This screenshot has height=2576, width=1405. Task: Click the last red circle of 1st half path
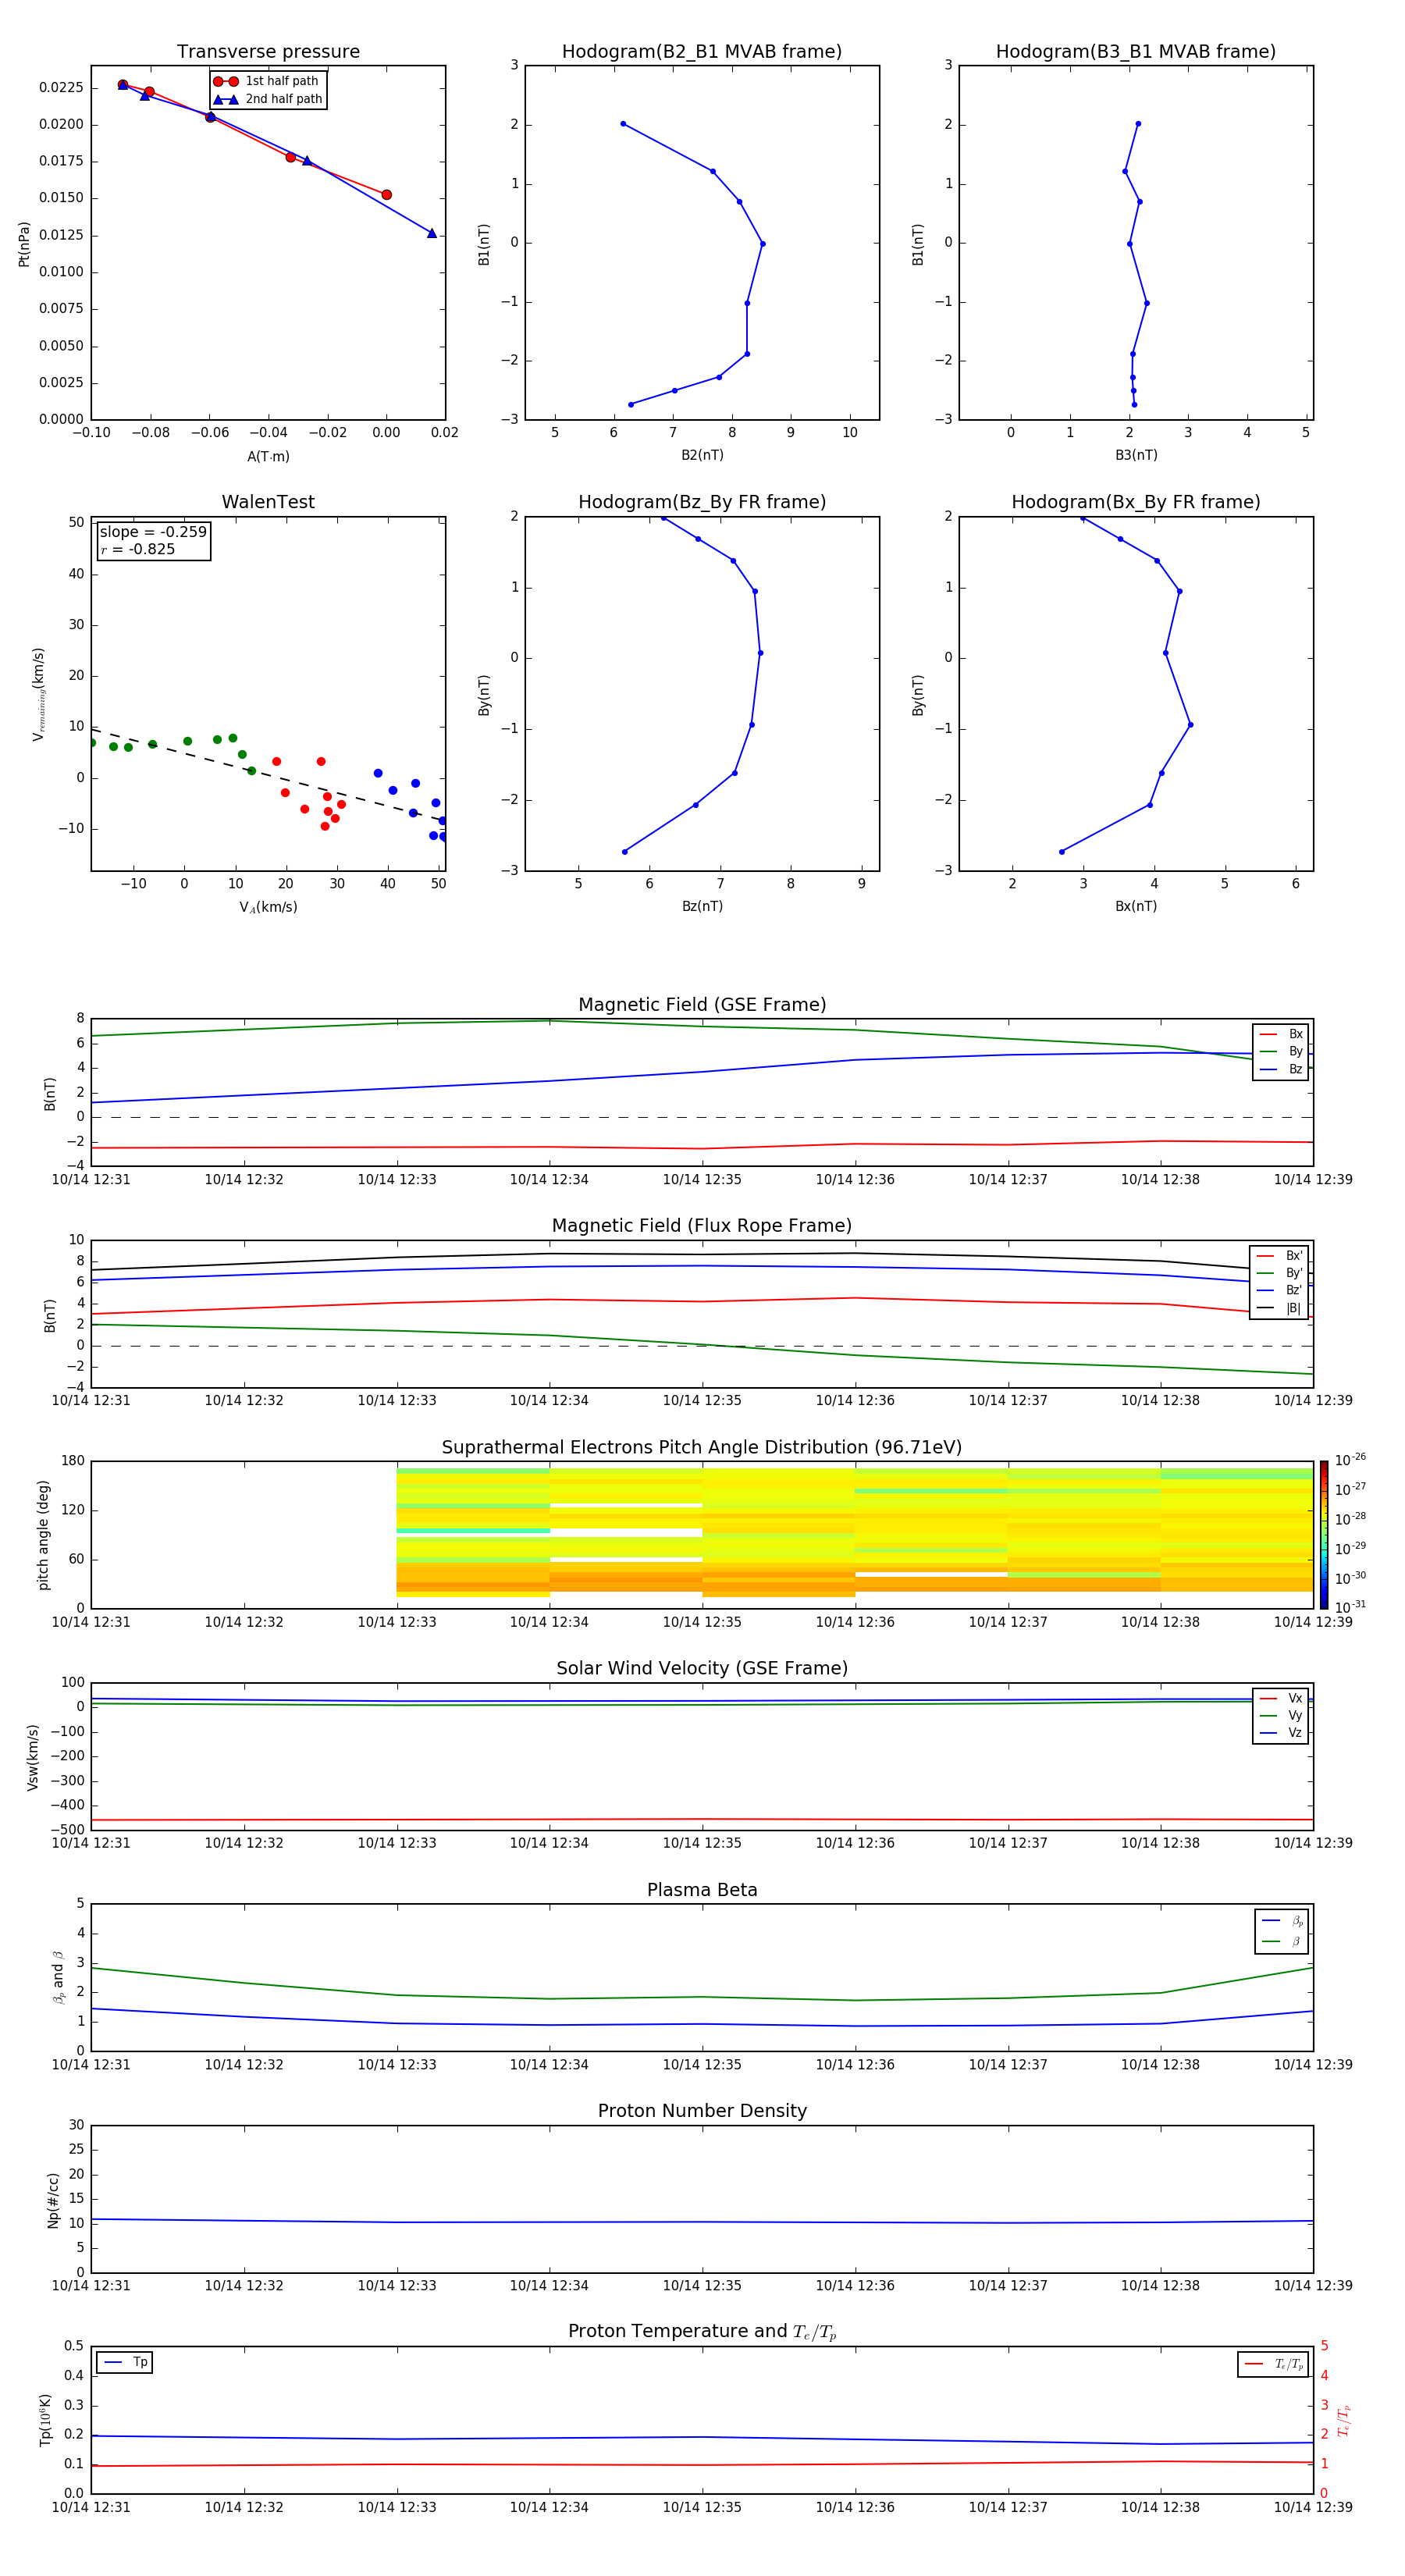[x=386, y=195]
